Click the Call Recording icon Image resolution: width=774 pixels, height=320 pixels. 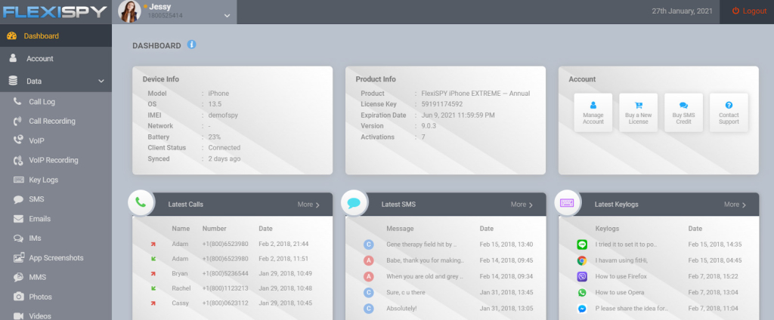coord(18,121)
